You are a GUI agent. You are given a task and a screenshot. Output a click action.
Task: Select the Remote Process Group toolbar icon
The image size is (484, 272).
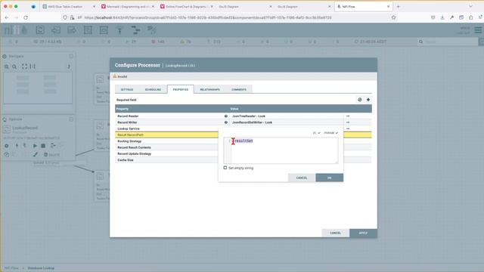tap(104, 30)
